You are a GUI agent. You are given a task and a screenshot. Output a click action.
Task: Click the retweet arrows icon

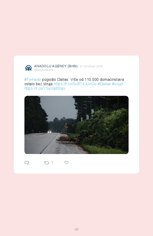(46, 163)
